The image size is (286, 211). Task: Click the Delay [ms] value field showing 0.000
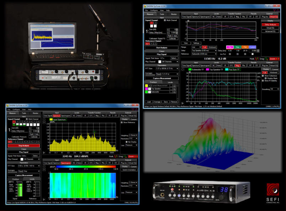(253, 51)
